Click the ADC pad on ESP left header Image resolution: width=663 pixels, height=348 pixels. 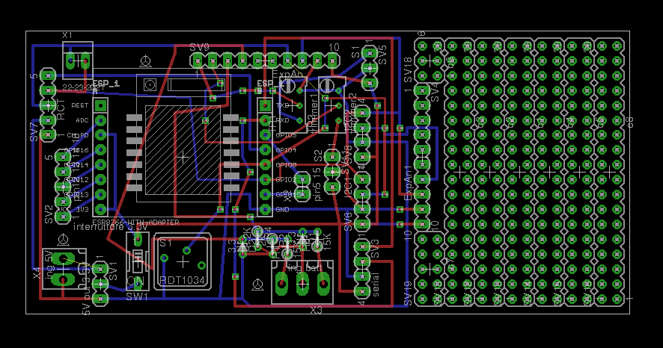tap(100, 120)
